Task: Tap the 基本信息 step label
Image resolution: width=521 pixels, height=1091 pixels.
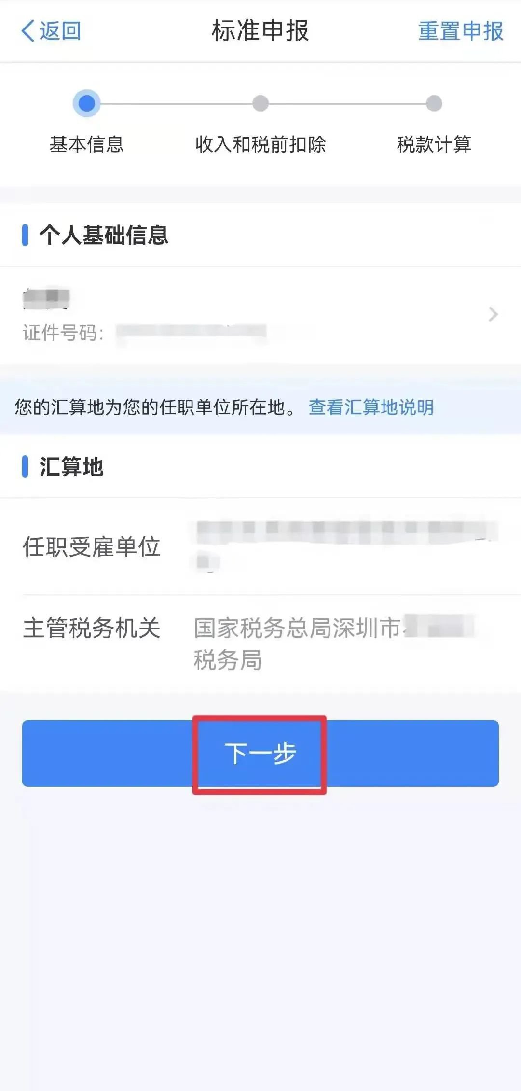Action: [x=87, y=144]
